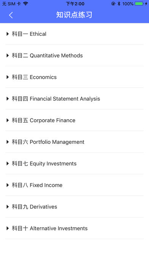The image size is (149, 265).
Task: Tap the 知识点练习 page title
Action: pos(74,15)
